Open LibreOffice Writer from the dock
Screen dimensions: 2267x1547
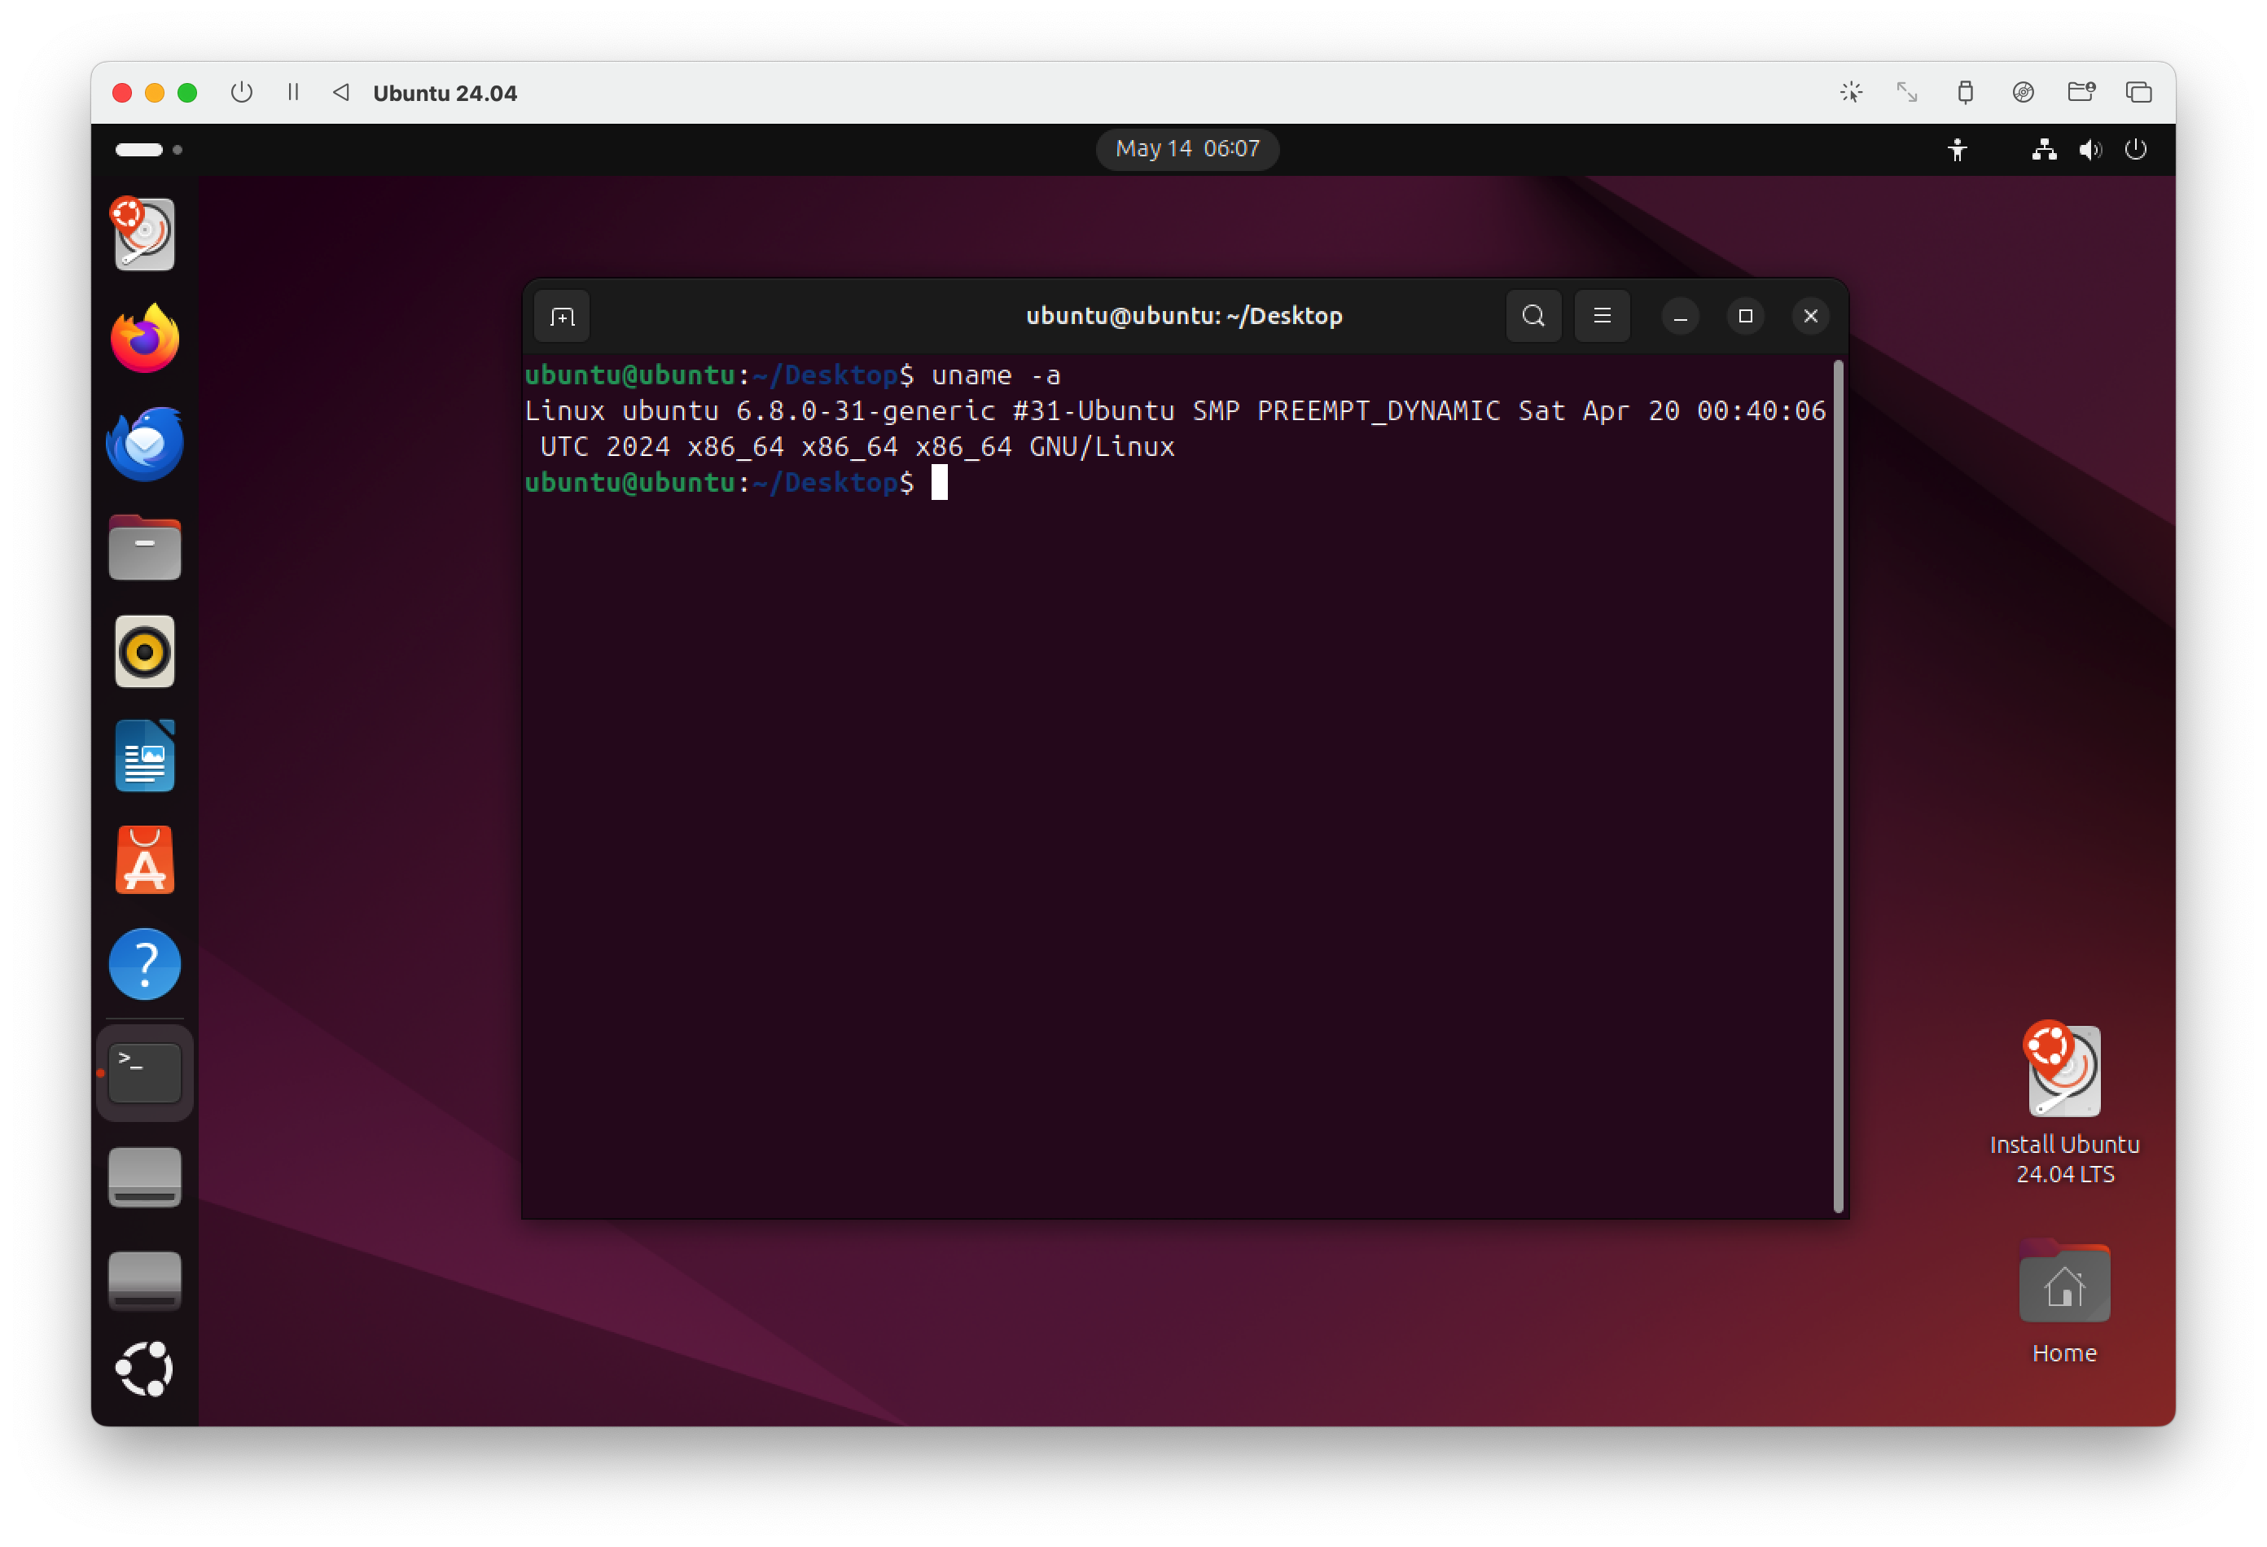click(x=144, y=756)
